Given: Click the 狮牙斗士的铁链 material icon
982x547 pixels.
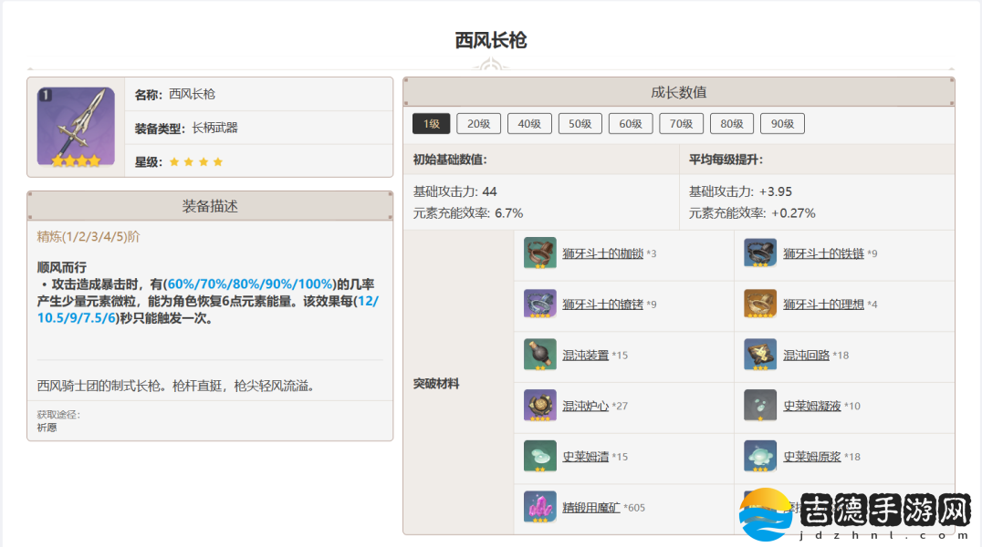Looking at the screenshot, I should pyautogui.click(x=760, y=253).
